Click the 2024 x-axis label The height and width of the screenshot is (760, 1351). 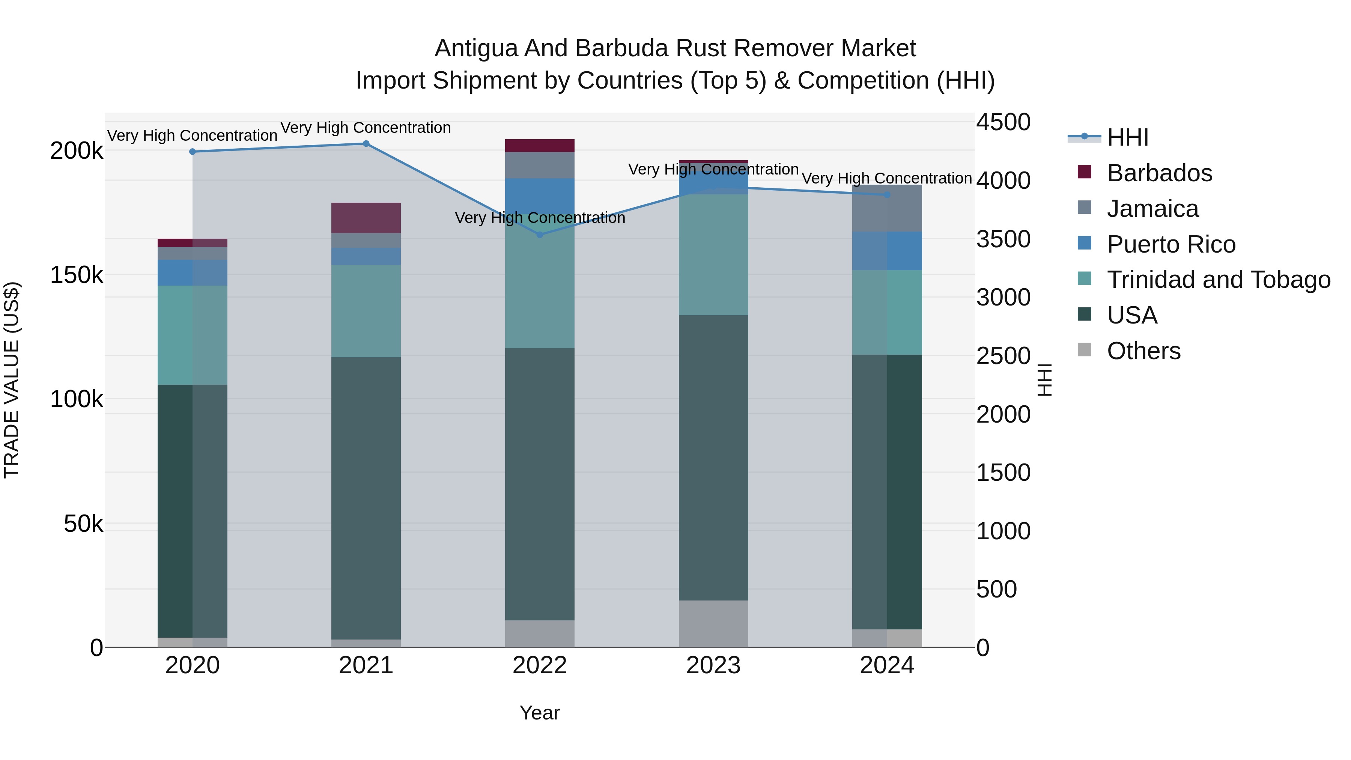[x=887, y=665]
